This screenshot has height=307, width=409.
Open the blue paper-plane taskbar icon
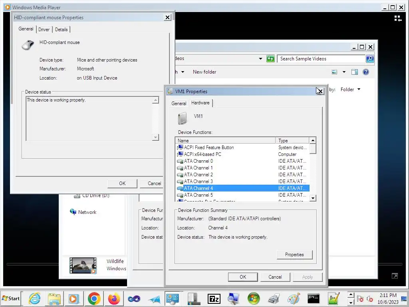pos(154,299)
